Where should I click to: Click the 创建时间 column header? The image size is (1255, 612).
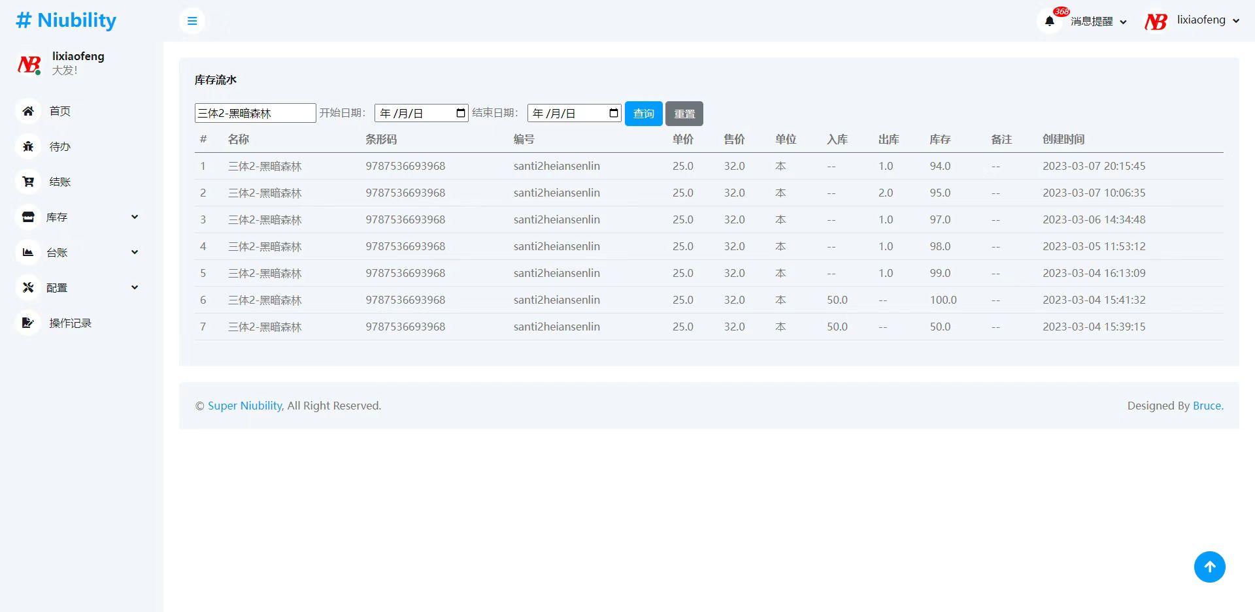(1063, 139)
